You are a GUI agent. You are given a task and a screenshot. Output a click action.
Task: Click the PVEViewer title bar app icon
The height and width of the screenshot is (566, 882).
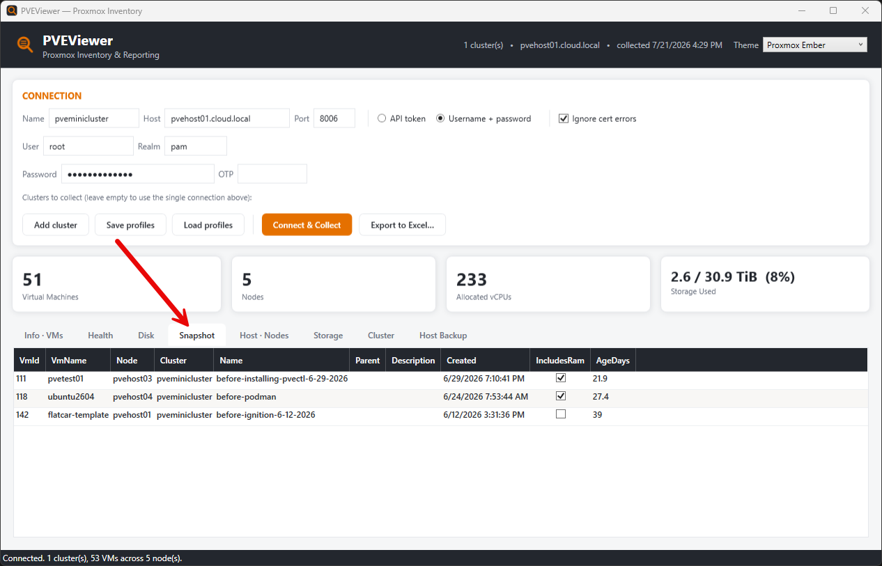(x=12, y=10)
